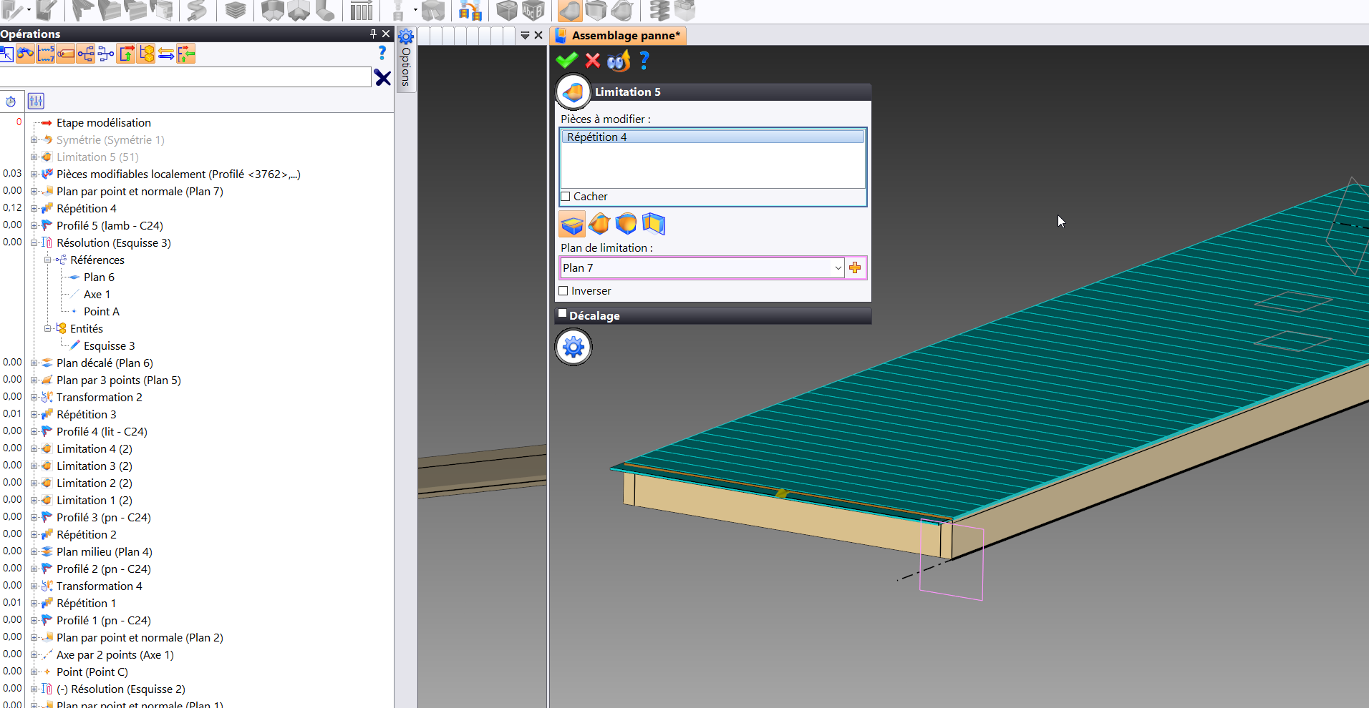Click the help question mark in Opérations panel
The width and height of the screenshot is (1369, 708).
point(382,53)
